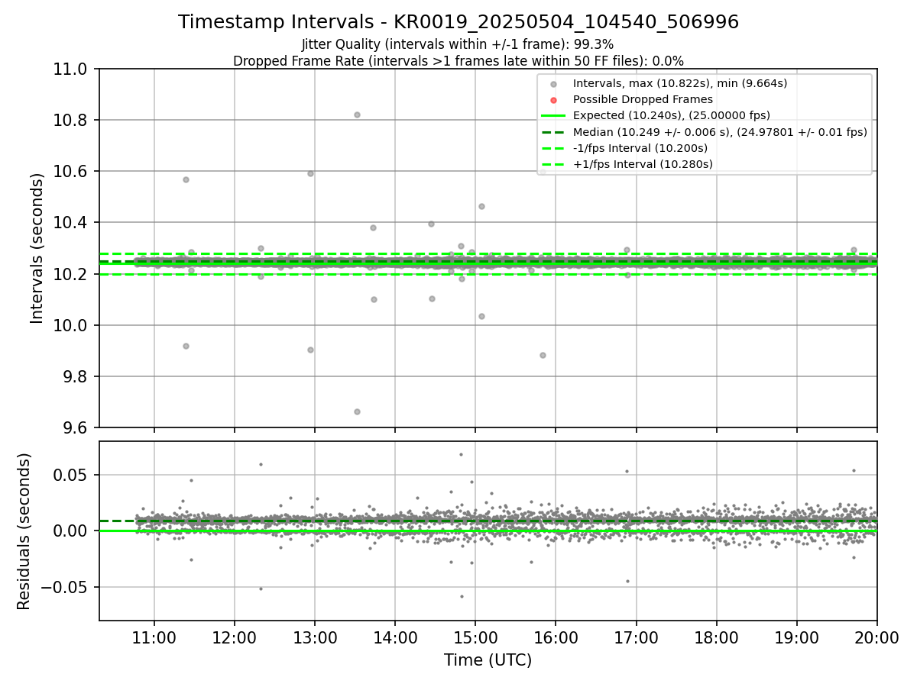Click the '14:00' x-axis tick label

(x=395, y=637)
